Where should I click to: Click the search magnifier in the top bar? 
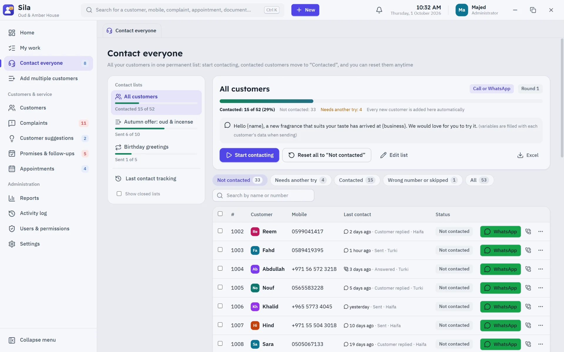coord(89,10)
